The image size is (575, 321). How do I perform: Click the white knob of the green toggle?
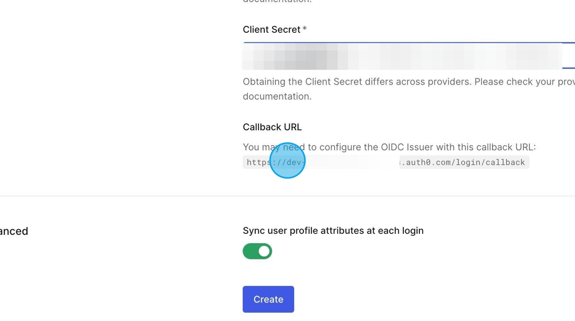264,251
